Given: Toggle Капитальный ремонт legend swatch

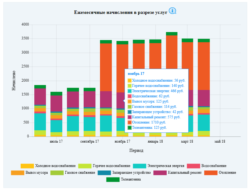Looking at the screenshot, I should coord(160,173).
